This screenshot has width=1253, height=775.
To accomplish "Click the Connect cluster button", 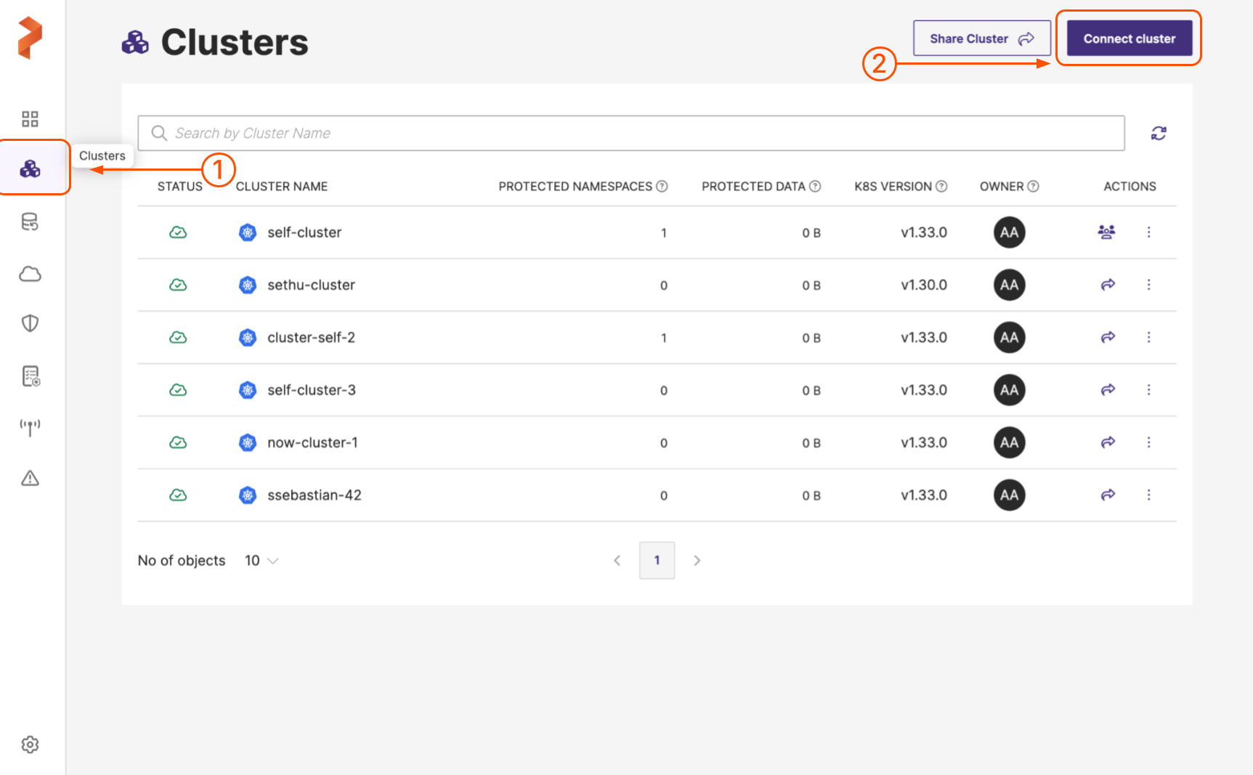I will (x=1129, y=38).
